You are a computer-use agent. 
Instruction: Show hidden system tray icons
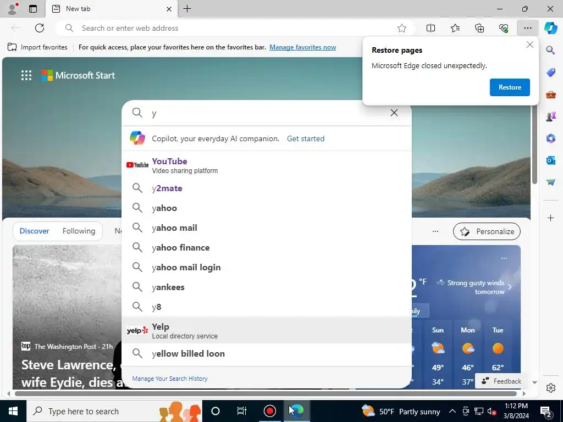452,411
